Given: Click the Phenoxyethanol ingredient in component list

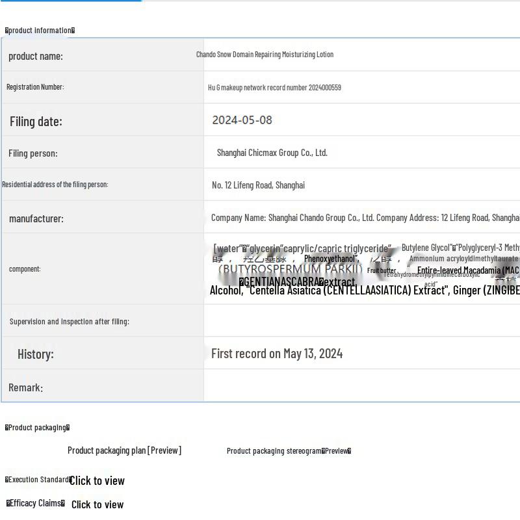Looking at the screenshot, I should click(331, 259).
